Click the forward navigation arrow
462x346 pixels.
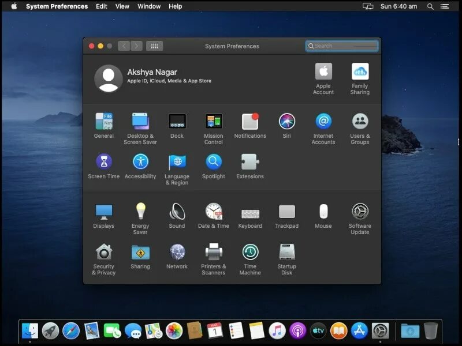(136, 46)
